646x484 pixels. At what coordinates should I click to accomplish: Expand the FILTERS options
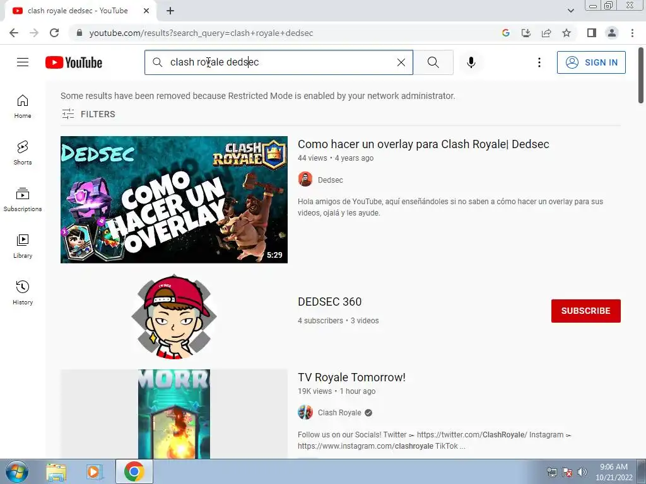[88, 114]
